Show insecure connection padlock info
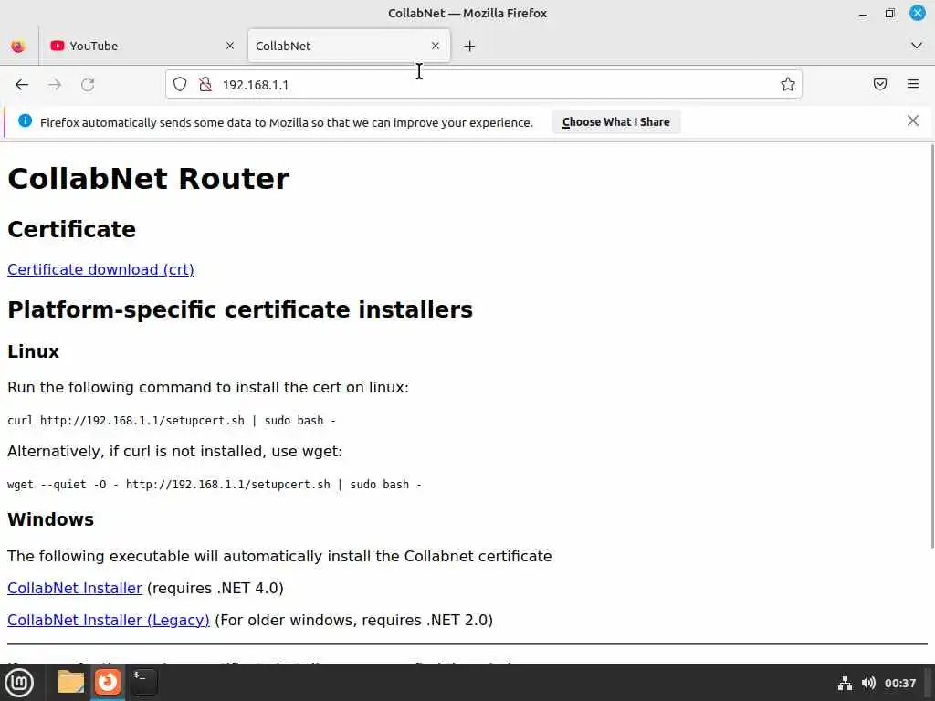 [x=205, y=85]
